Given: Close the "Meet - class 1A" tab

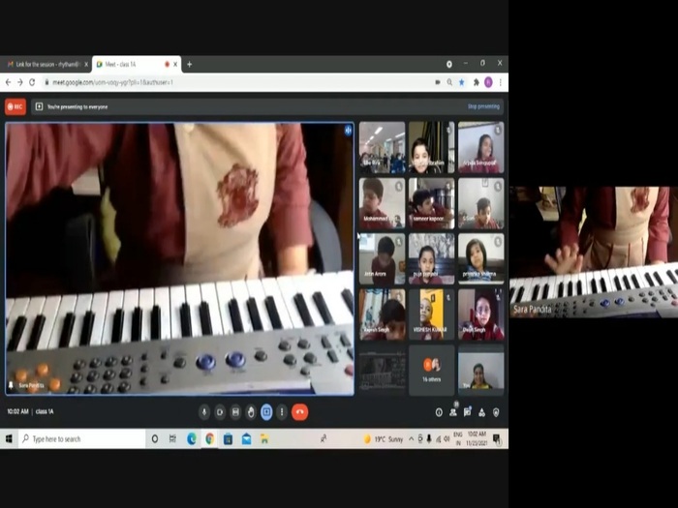Looking at the screenshot, I should click(175, 65).
